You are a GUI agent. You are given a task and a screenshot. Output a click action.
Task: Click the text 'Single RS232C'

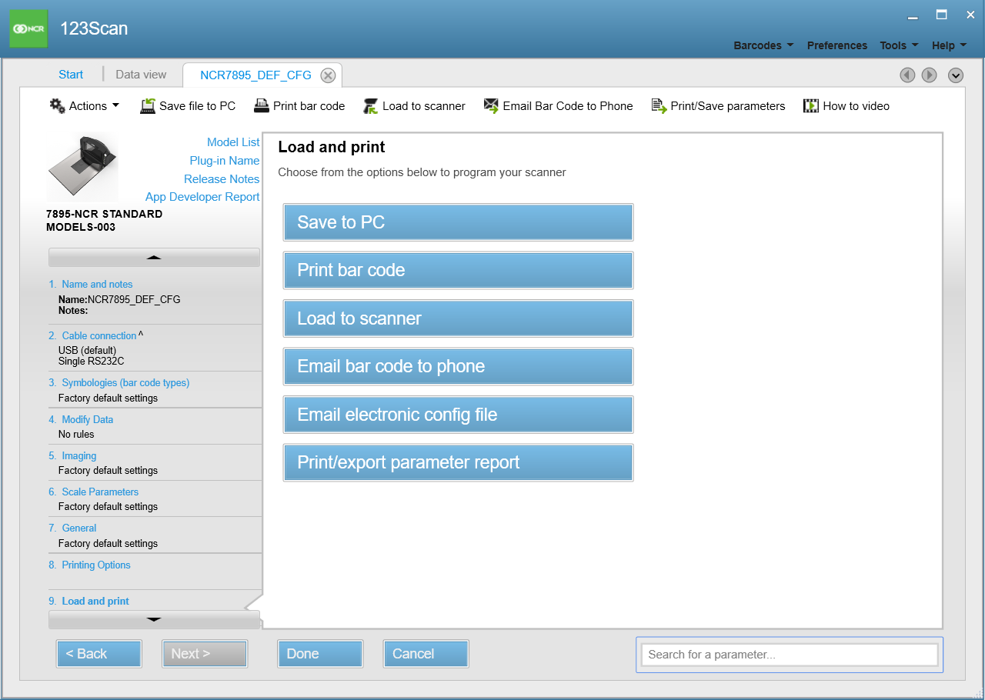click(x=92, y=361)
